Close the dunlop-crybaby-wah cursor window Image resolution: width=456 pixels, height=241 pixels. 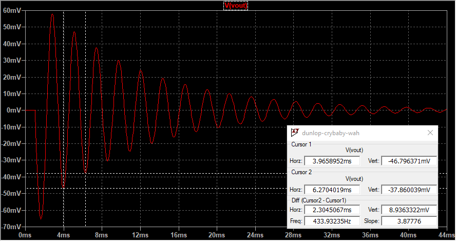(430, 133)
